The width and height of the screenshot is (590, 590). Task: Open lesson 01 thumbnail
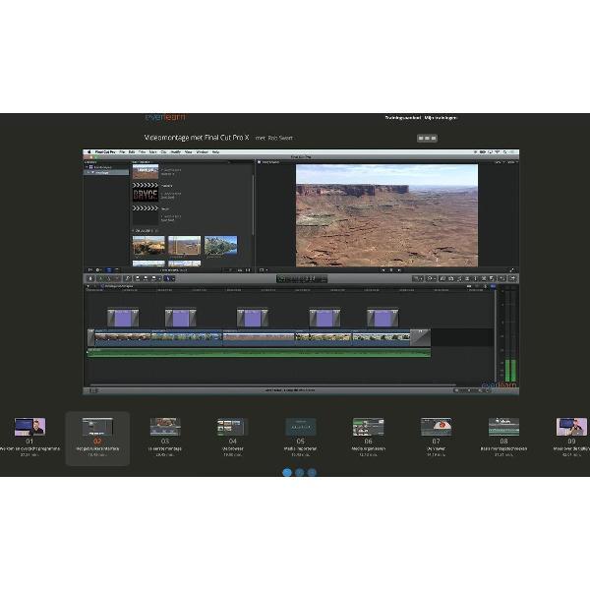coord(29,427)
